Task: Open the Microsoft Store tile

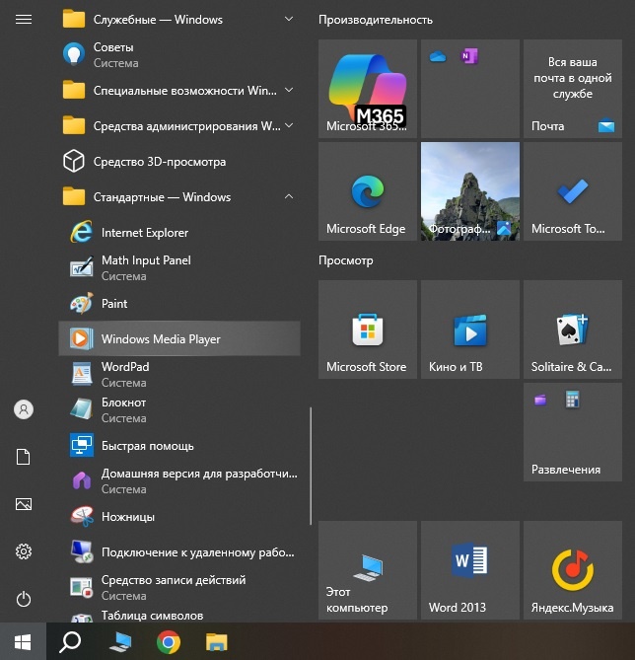Action: [x=368, y=330]
